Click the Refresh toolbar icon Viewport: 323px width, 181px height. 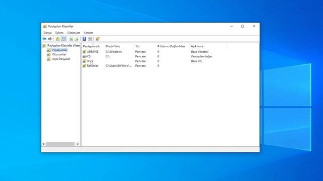(x=71, y=39)
